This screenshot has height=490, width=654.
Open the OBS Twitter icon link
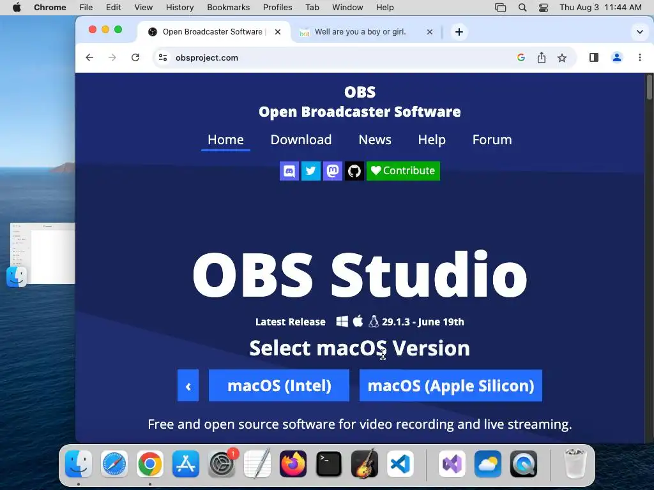pyautogui.click(x=311, y=171)
